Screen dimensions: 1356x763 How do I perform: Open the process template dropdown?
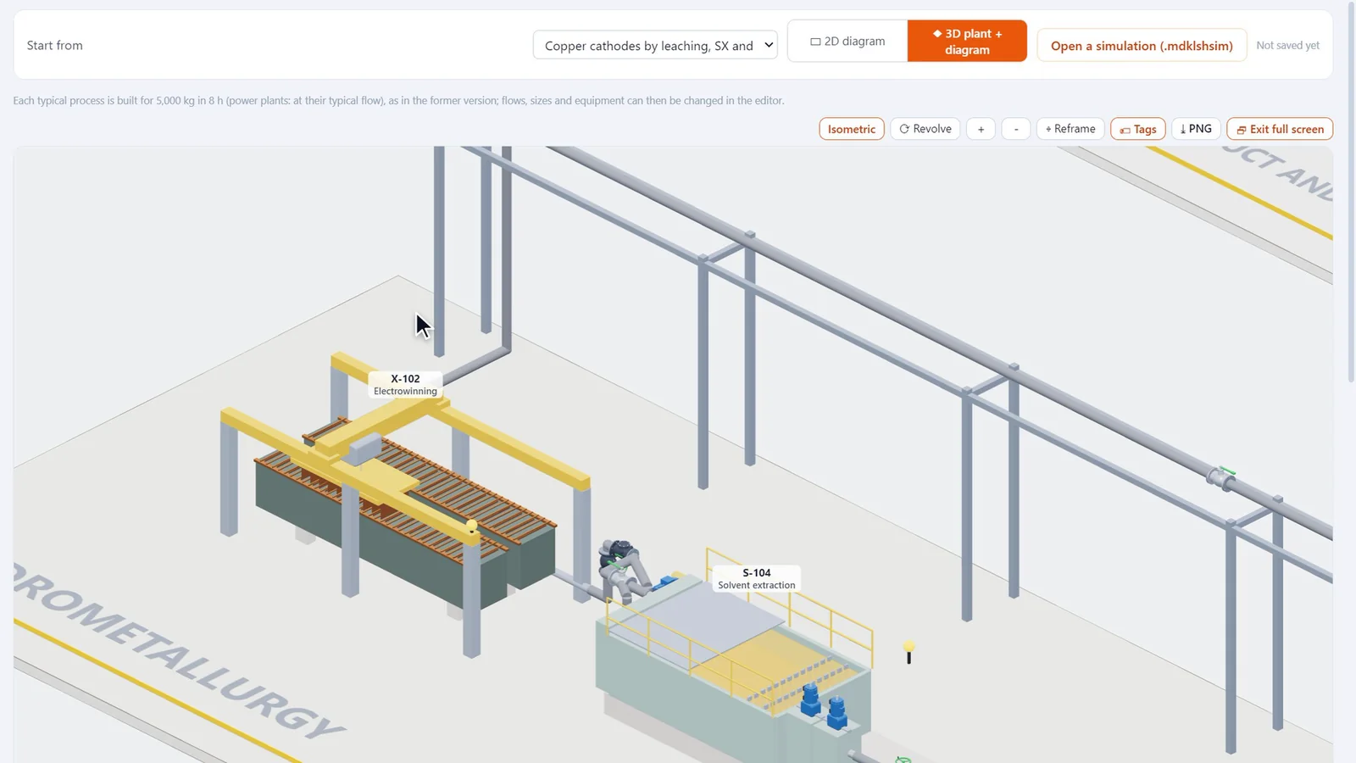[x=654, y=45]
